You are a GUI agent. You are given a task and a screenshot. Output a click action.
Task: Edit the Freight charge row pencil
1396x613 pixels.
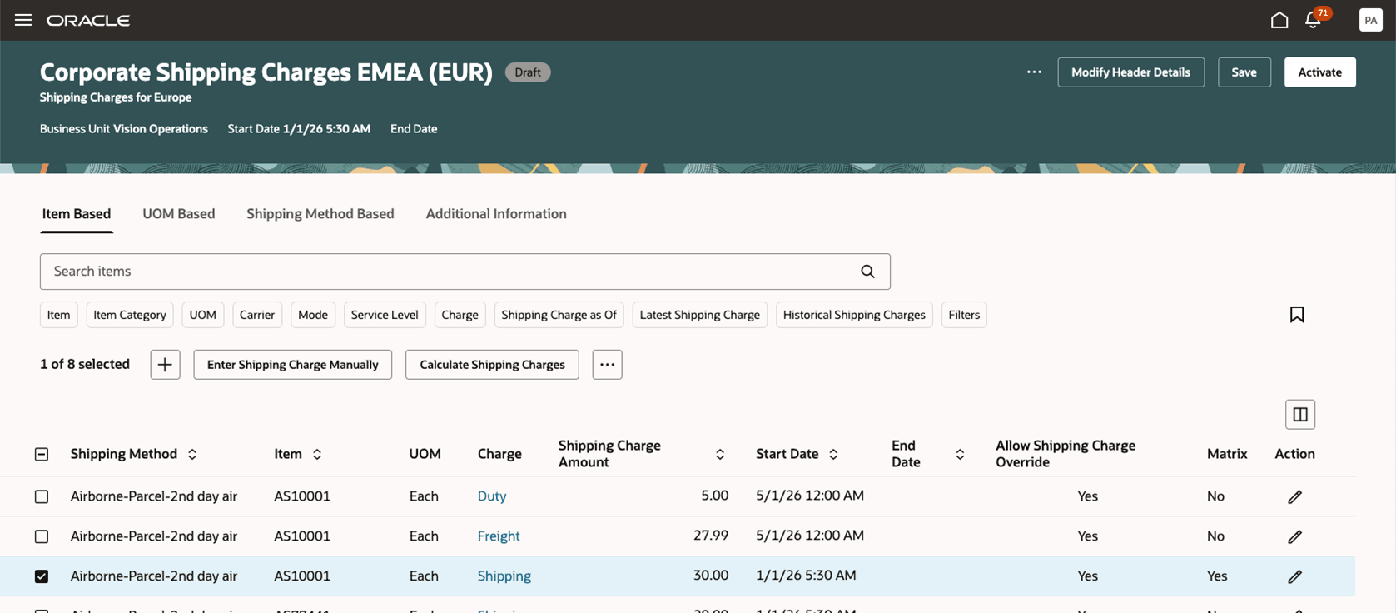1294,536
